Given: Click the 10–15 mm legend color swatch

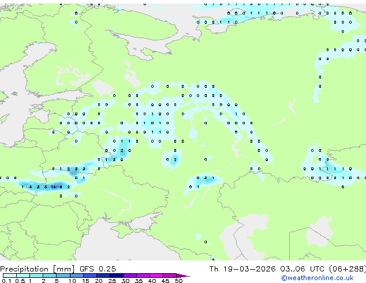Looking at the screenshot, I should point(76,275).
